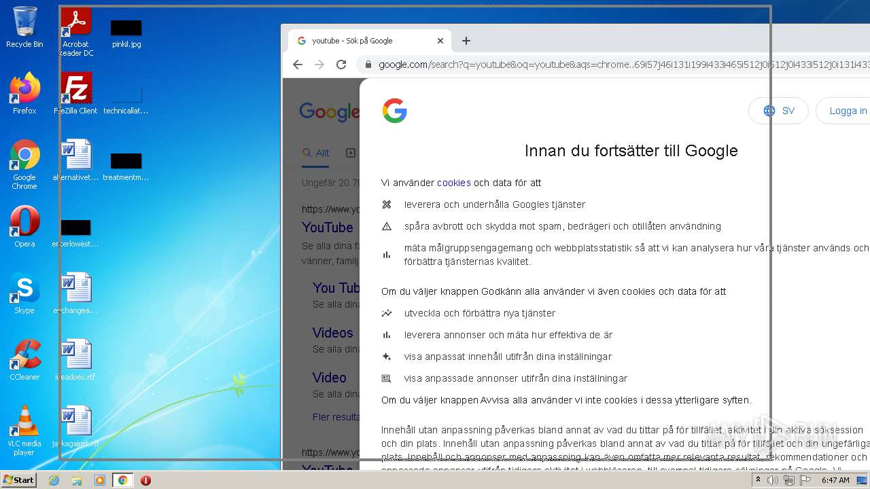Click the Google G logo in dialog
The height and width of the screenshot is (489, 870).
click(x=394, y=111)
